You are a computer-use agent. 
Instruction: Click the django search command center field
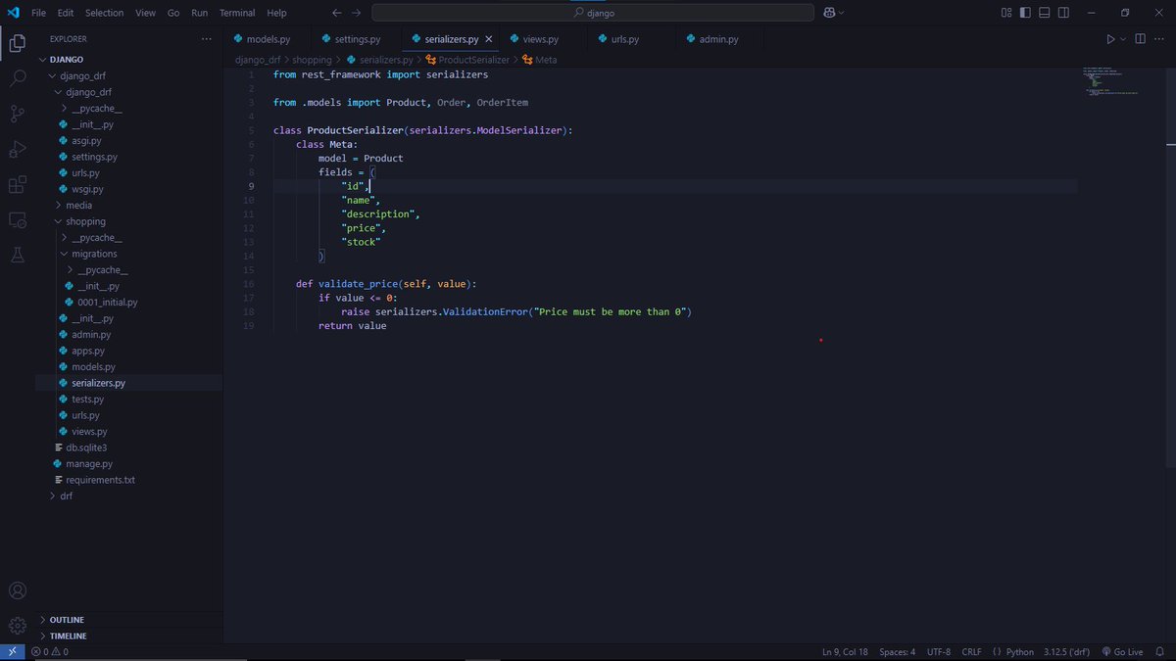tap(592, 13)
